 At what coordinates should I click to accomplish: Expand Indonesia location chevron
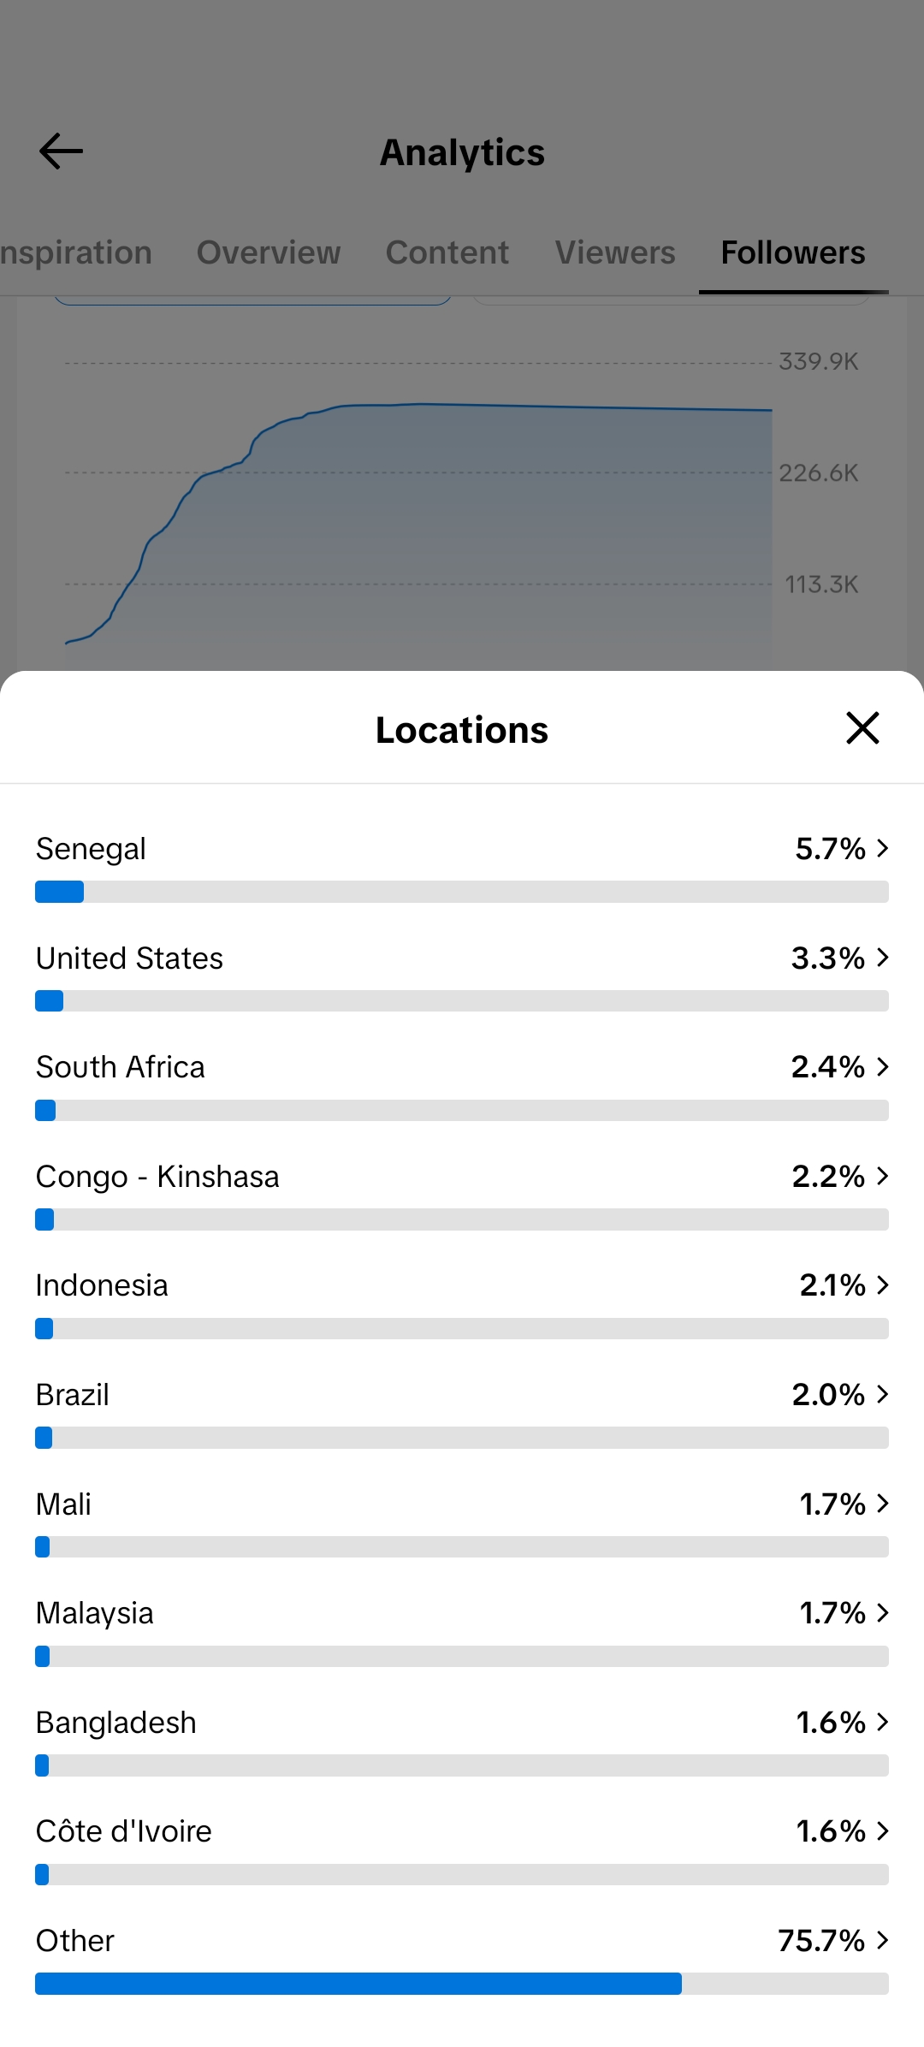click(883, 1285)
